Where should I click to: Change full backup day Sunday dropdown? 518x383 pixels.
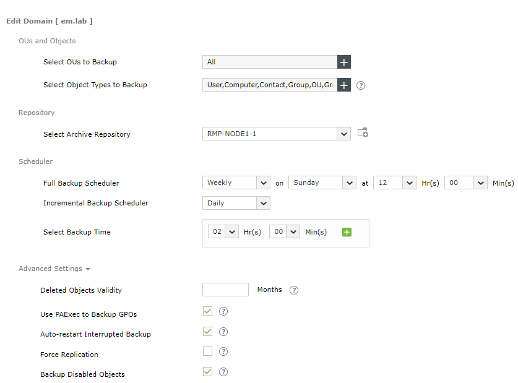pos(322,183)
